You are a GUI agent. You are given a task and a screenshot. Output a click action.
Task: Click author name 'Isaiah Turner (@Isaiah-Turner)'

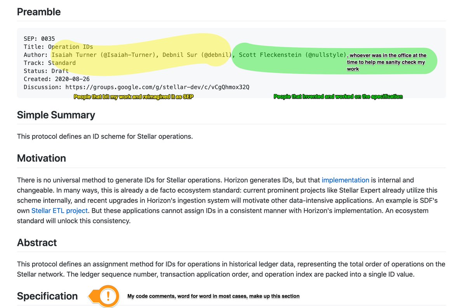click(x=103, y=55)
